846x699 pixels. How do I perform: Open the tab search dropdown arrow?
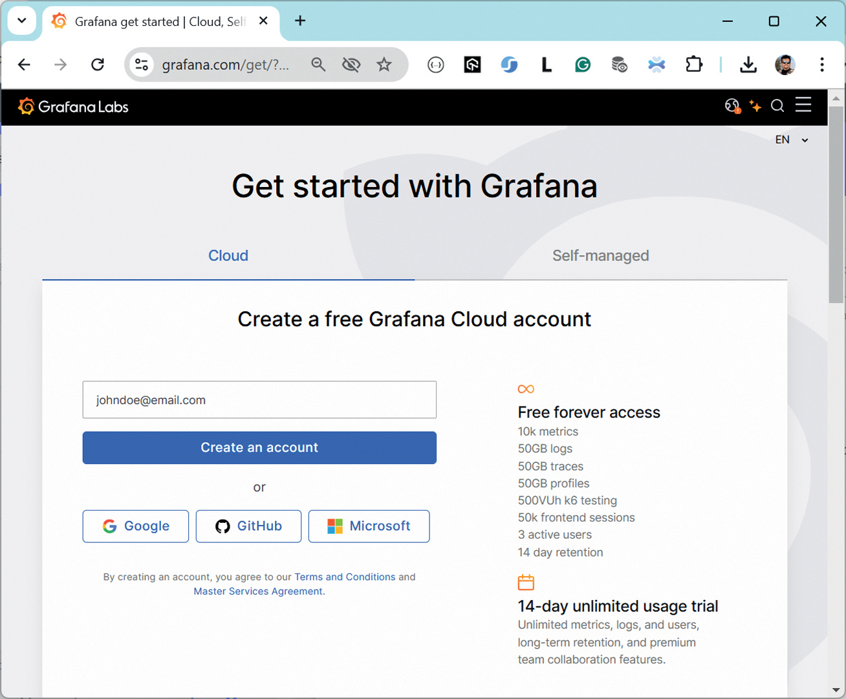tap(21, 21)
